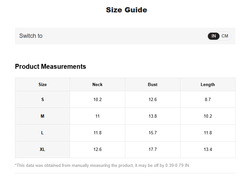Select the IN unit option

(214, 36)
